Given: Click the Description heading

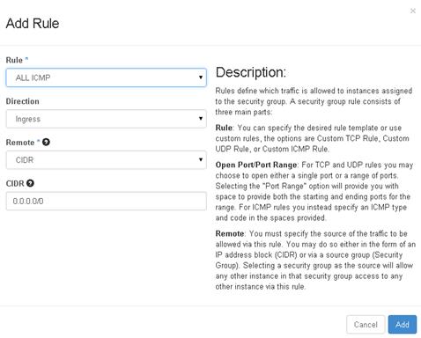Looking at the screenshot, I should click(251, 72).
